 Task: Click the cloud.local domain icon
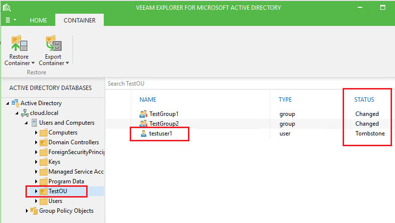[25, 113]
